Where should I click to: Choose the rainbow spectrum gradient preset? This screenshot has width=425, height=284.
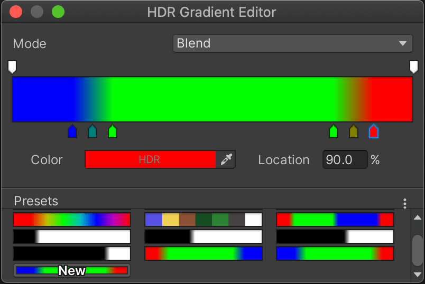pyautogui.click(x=72, y=220)
